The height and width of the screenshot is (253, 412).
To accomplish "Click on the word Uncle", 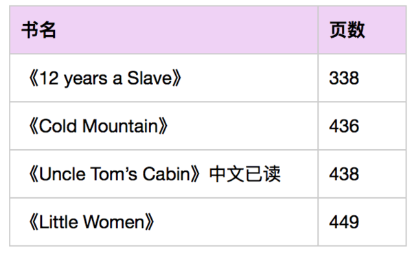I will coord(62,174).
